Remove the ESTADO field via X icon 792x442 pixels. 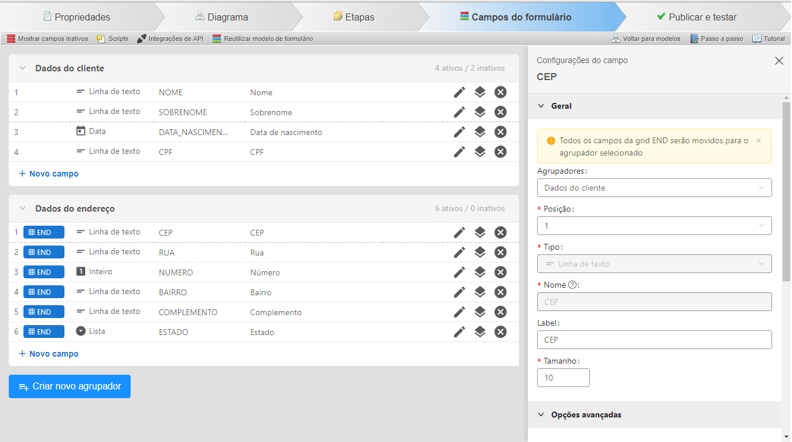point(500,332)
